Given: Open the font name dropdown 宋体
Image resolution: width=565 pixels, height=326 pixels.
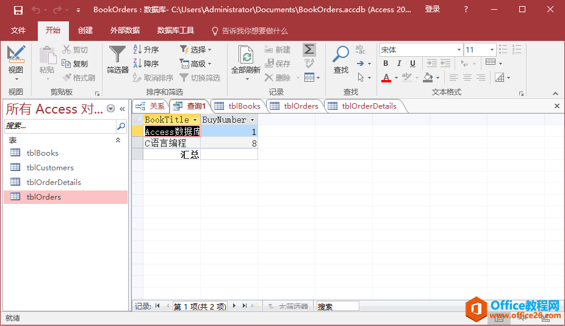Looking at the screenshot, I should 459,49.
